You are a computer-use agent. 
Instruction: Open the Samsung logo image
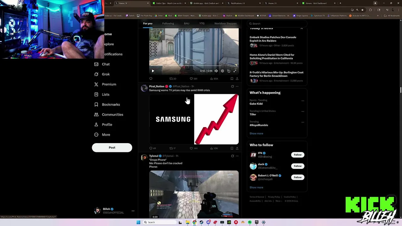pyautogui.click(x=171, y=119)
